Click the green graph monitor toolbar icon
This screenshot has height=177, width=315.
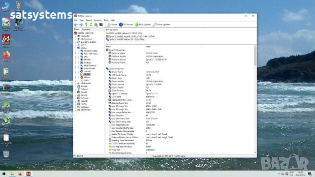coord(101,25)
